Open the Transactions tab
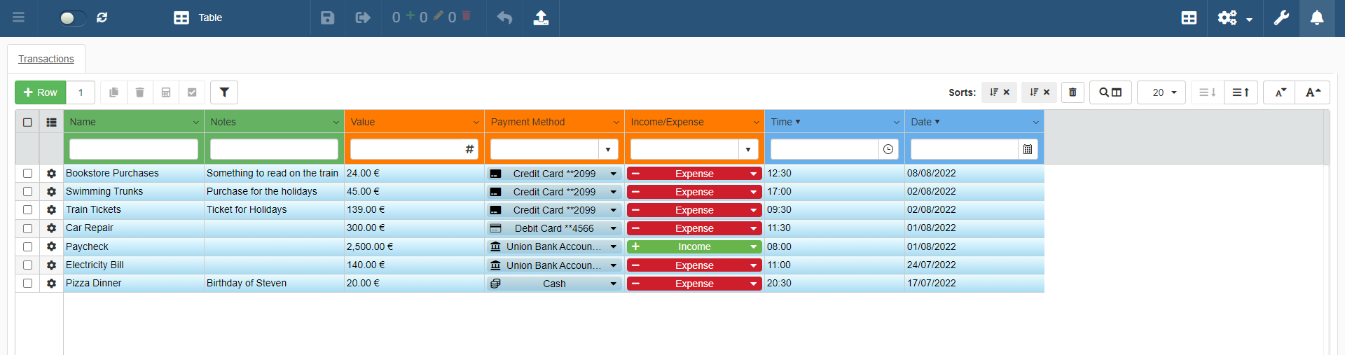Image resolution: width=1345 pixels, height=355 pixels. point(46,59)
